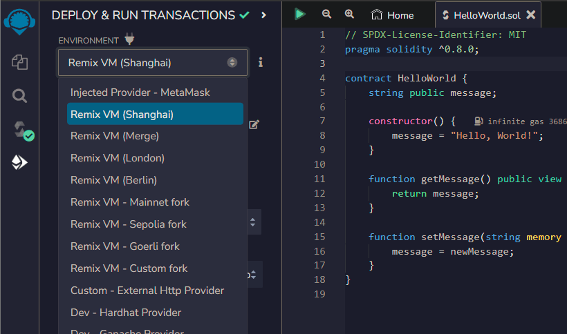The width and height of the screenshot is (567, 334).
Task: Zoom out the editor font
Action: (326, 14)
